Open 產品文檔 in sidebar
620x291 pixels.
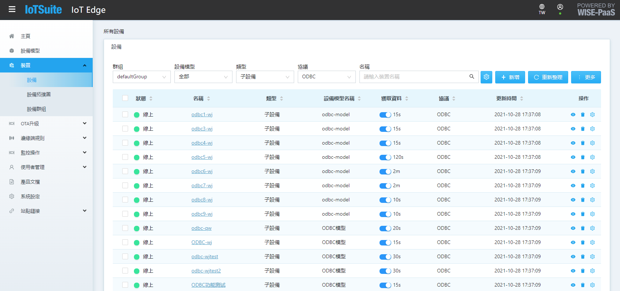click(x=46, y=182)
